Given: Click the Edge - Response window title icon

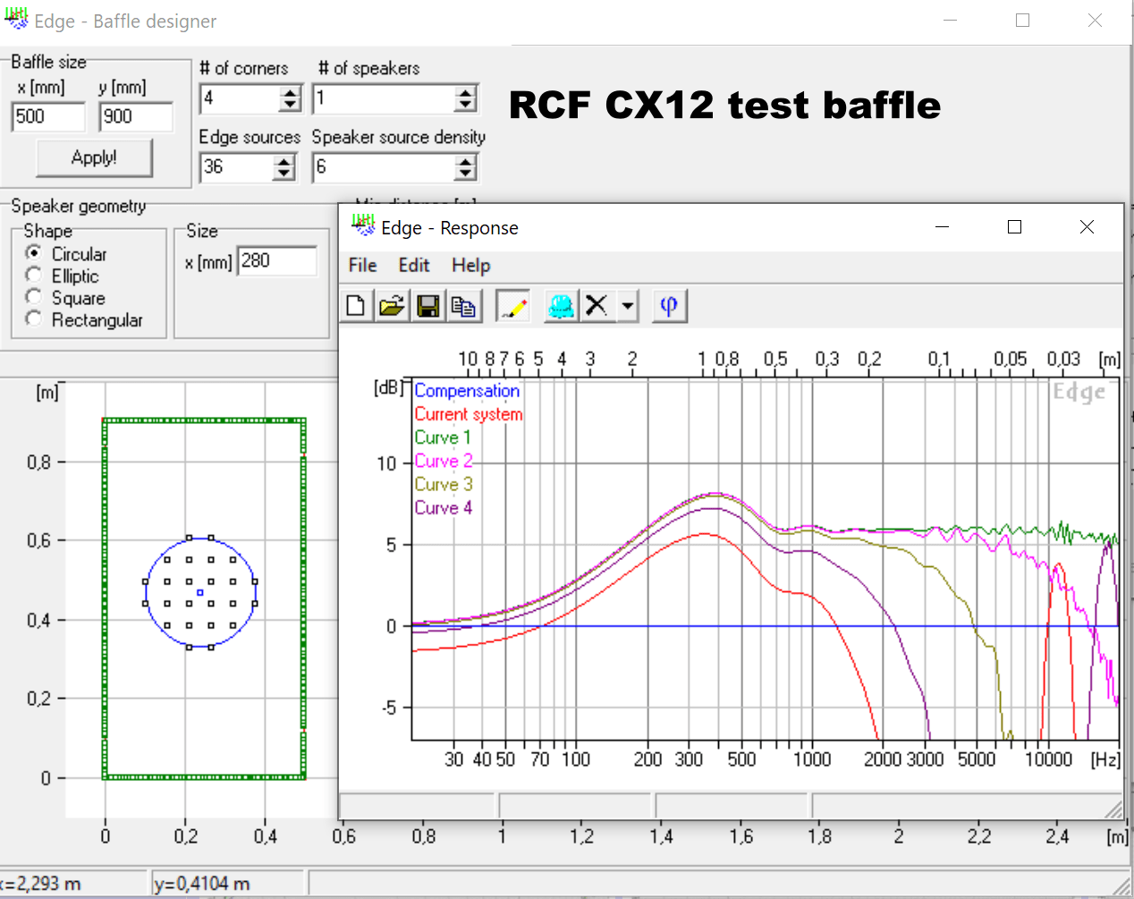Looking at the screenshot, I should [x=362, y=225].
